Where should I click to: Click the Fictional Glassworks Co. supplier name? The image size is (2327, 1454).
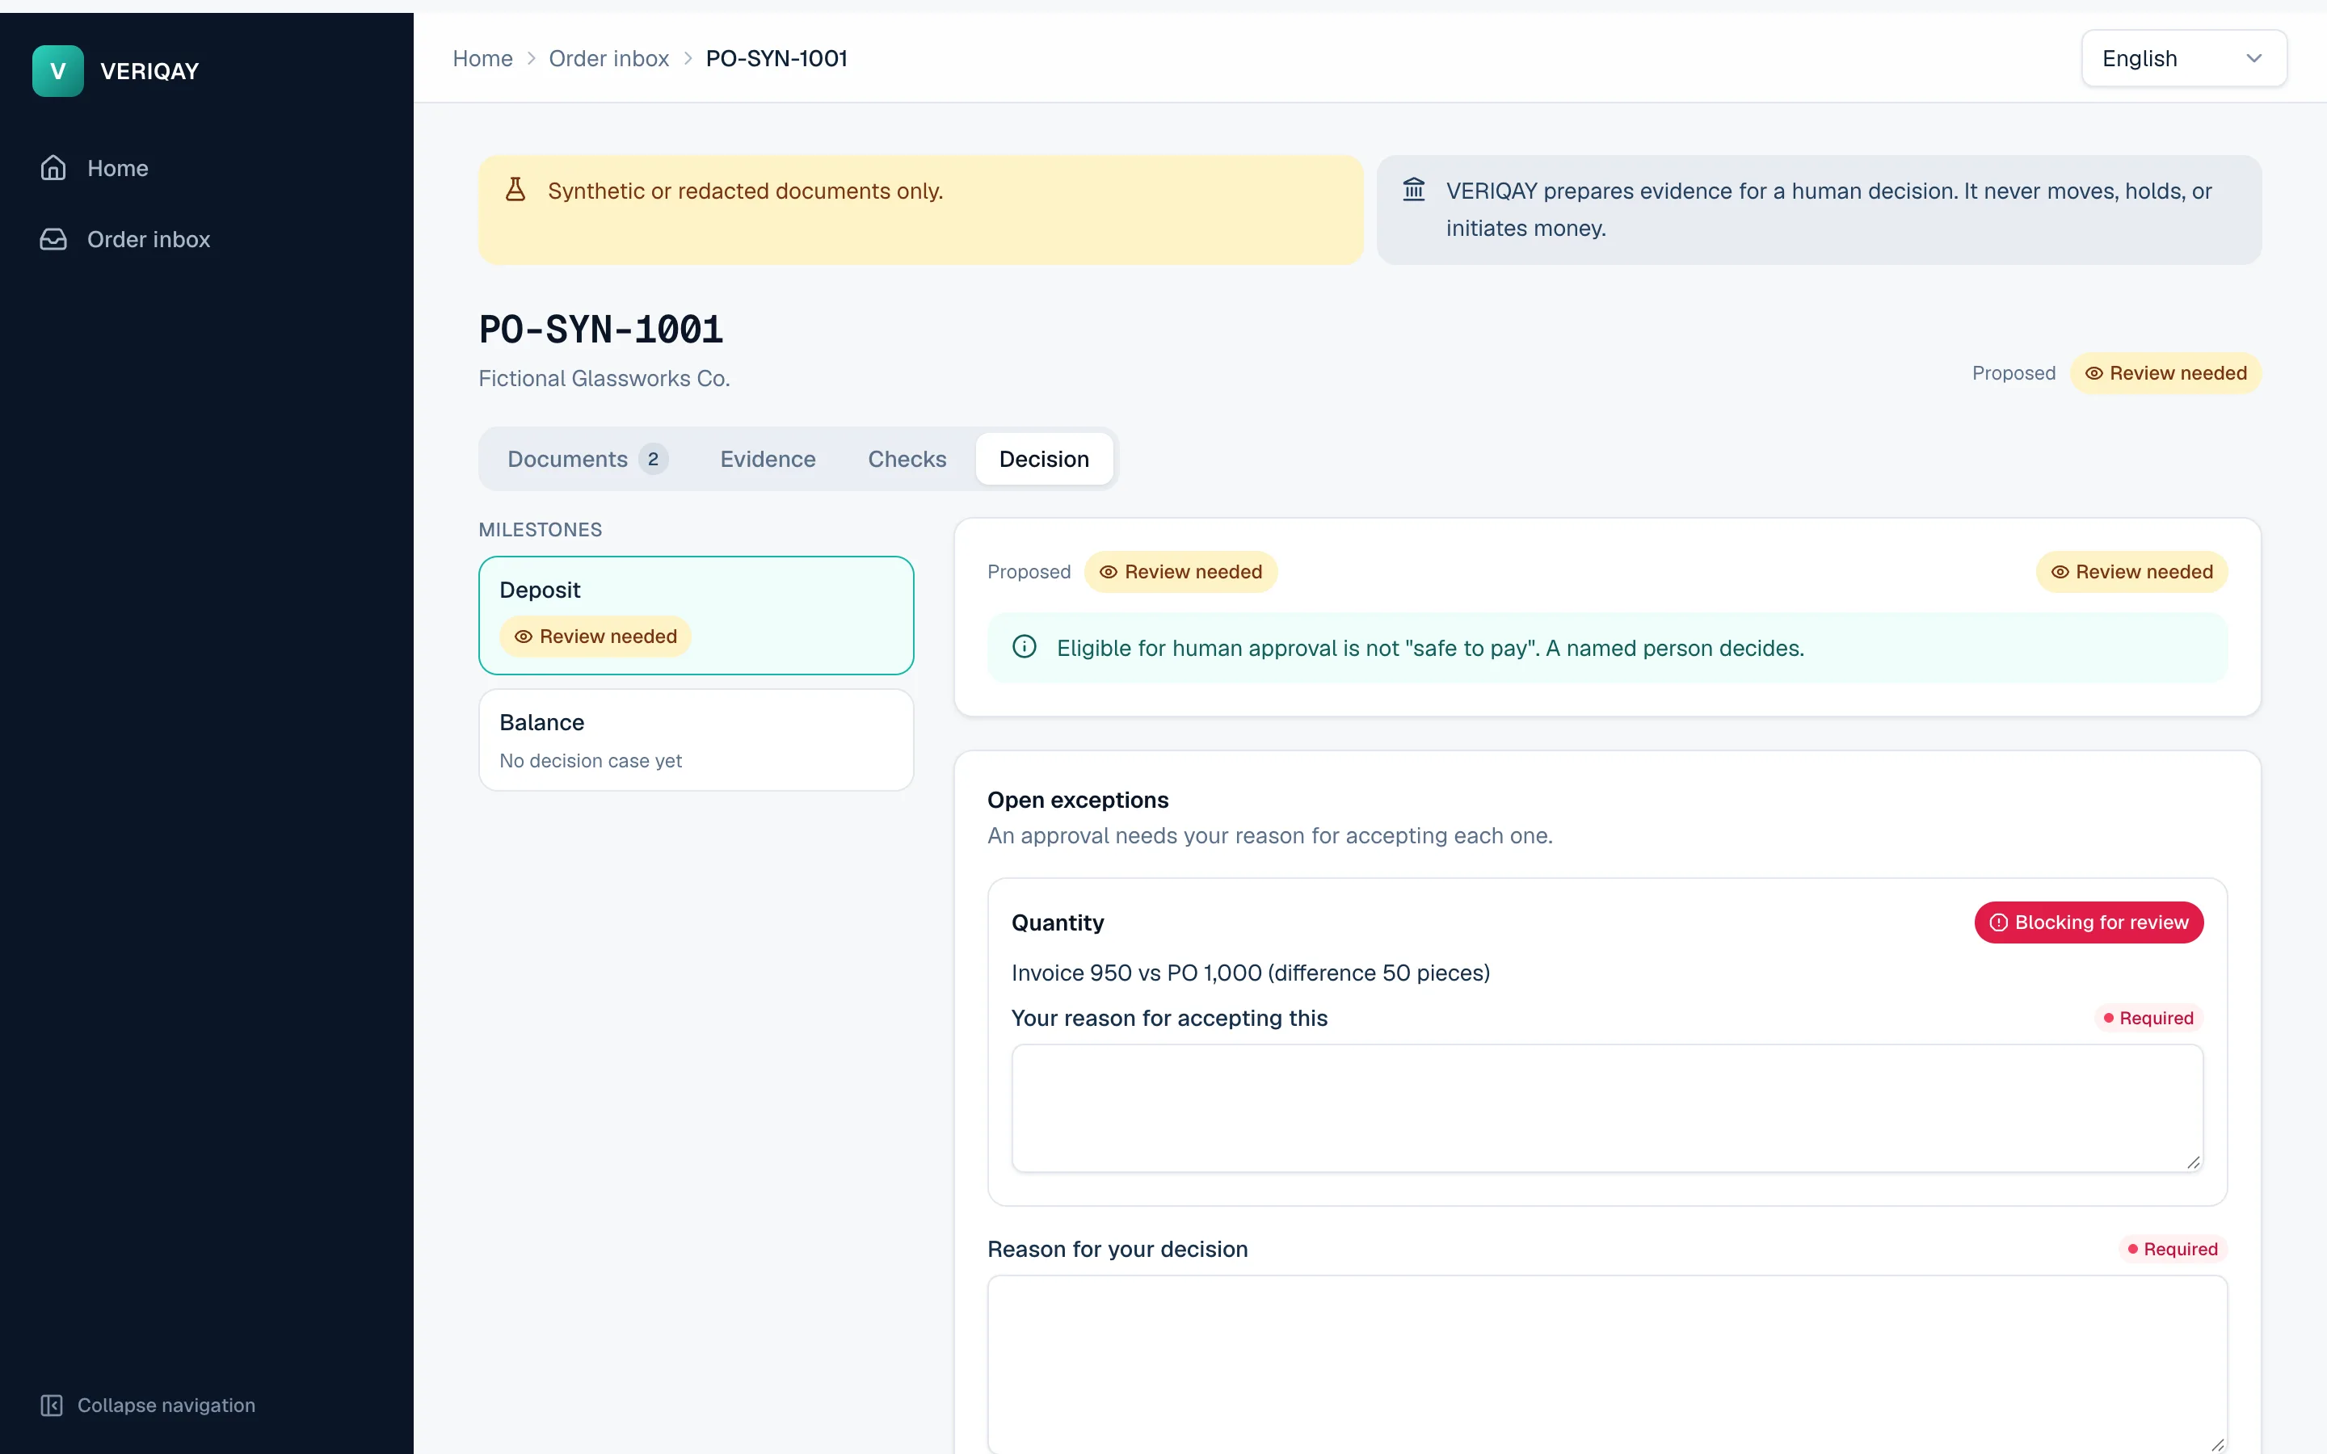coord(604,379)
